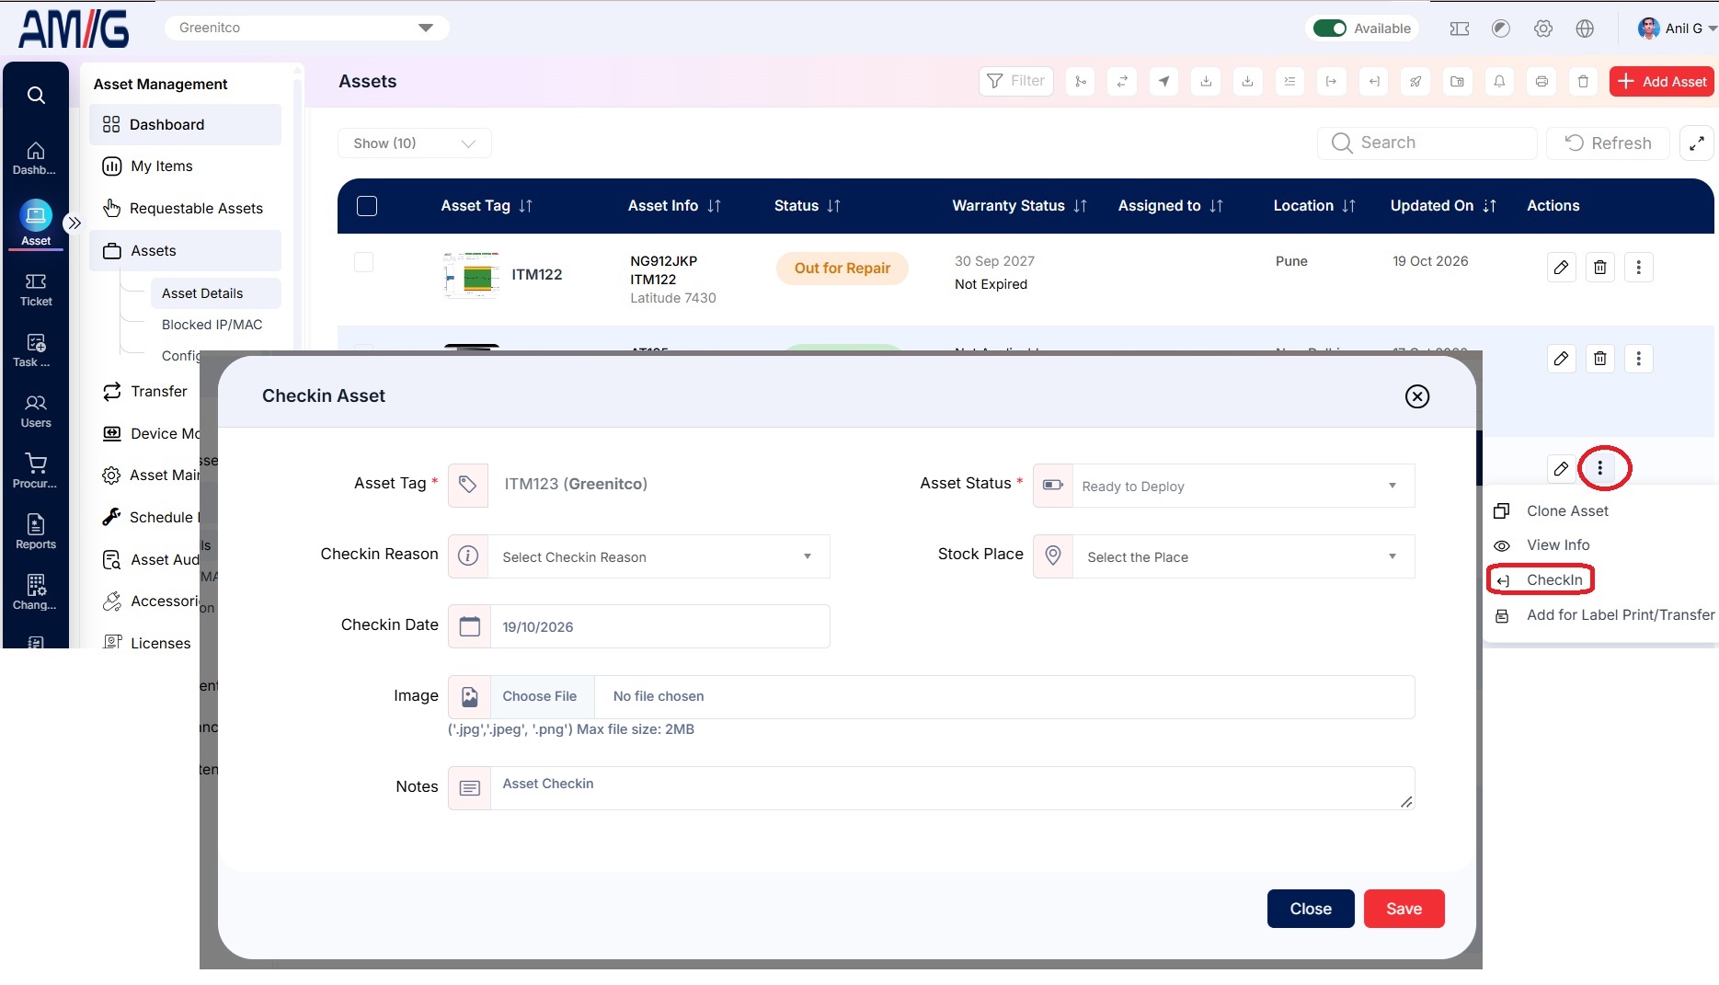Open the Reports module in sidebar

click(36, 533)
